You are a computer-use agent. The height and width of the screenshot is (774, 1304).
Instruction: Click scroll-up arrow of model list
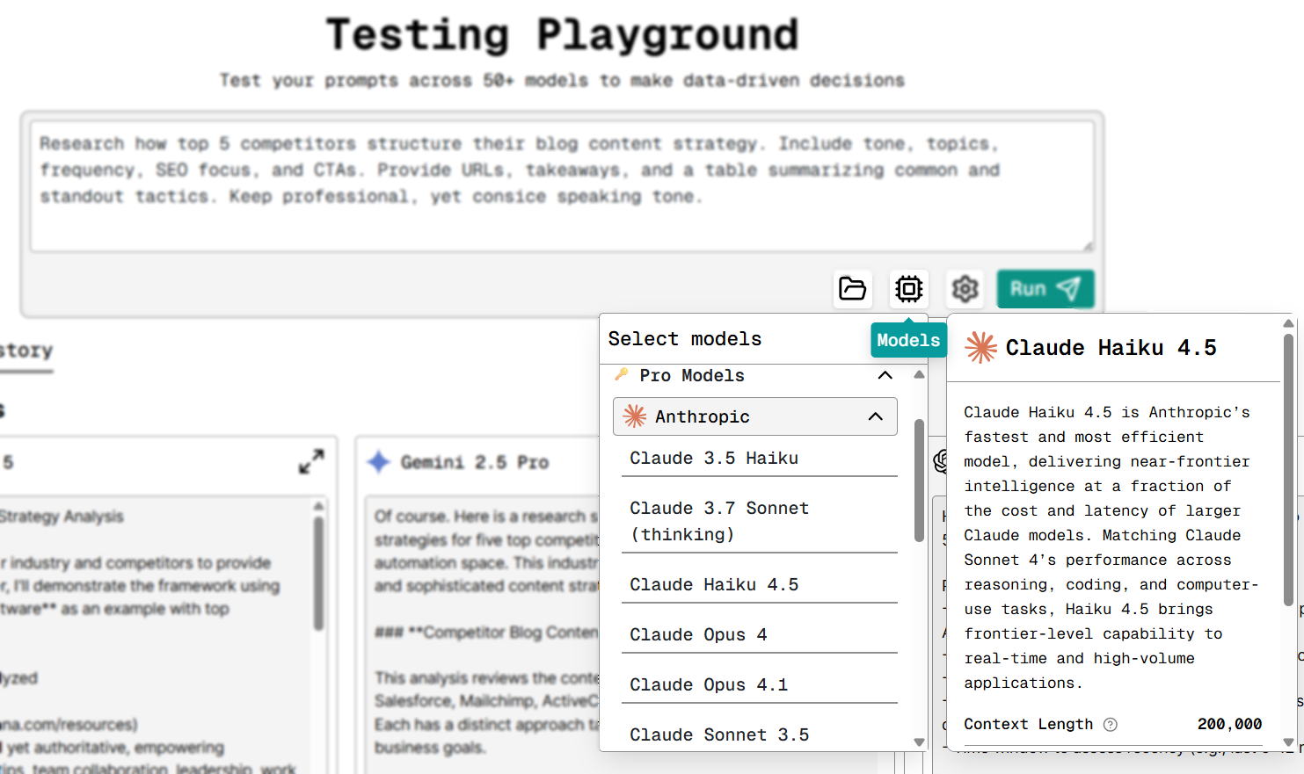click(919, 375)
